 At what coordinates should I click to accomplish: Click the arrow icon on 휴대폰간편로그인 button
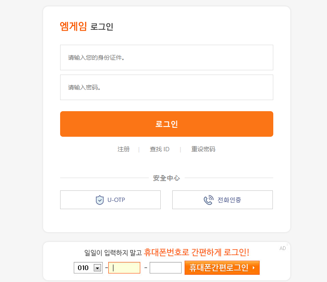[x=254, y=268]
